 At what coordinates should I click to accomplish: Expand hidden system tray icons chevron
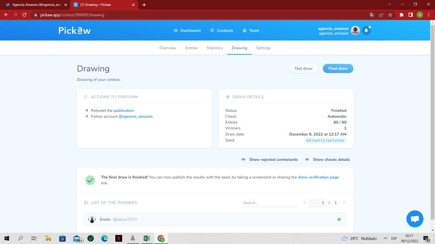(385, 238)
